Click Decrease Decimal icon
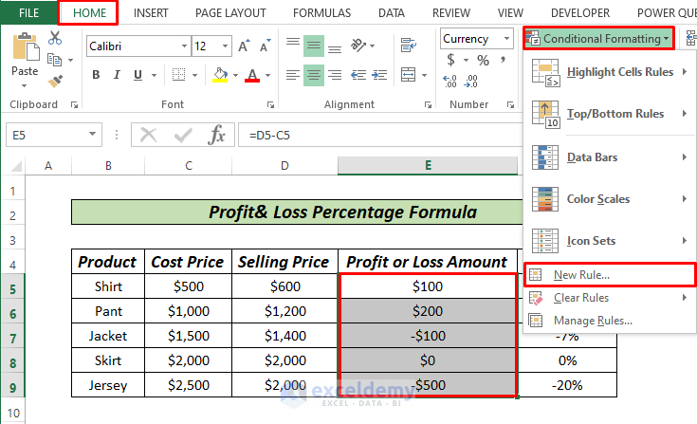 (471, 82)
